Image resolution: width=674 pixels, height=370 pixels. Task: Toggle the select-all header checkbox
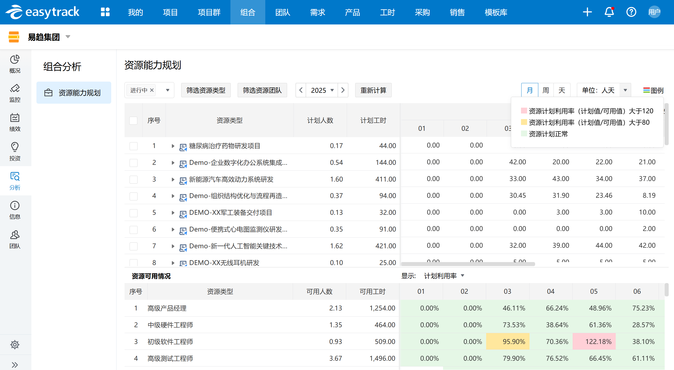(x=133, y=120)
